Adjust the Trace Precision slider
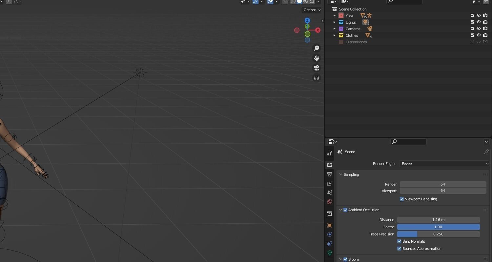The width and height of the screenshot is (492, 262). click(438, 234)
